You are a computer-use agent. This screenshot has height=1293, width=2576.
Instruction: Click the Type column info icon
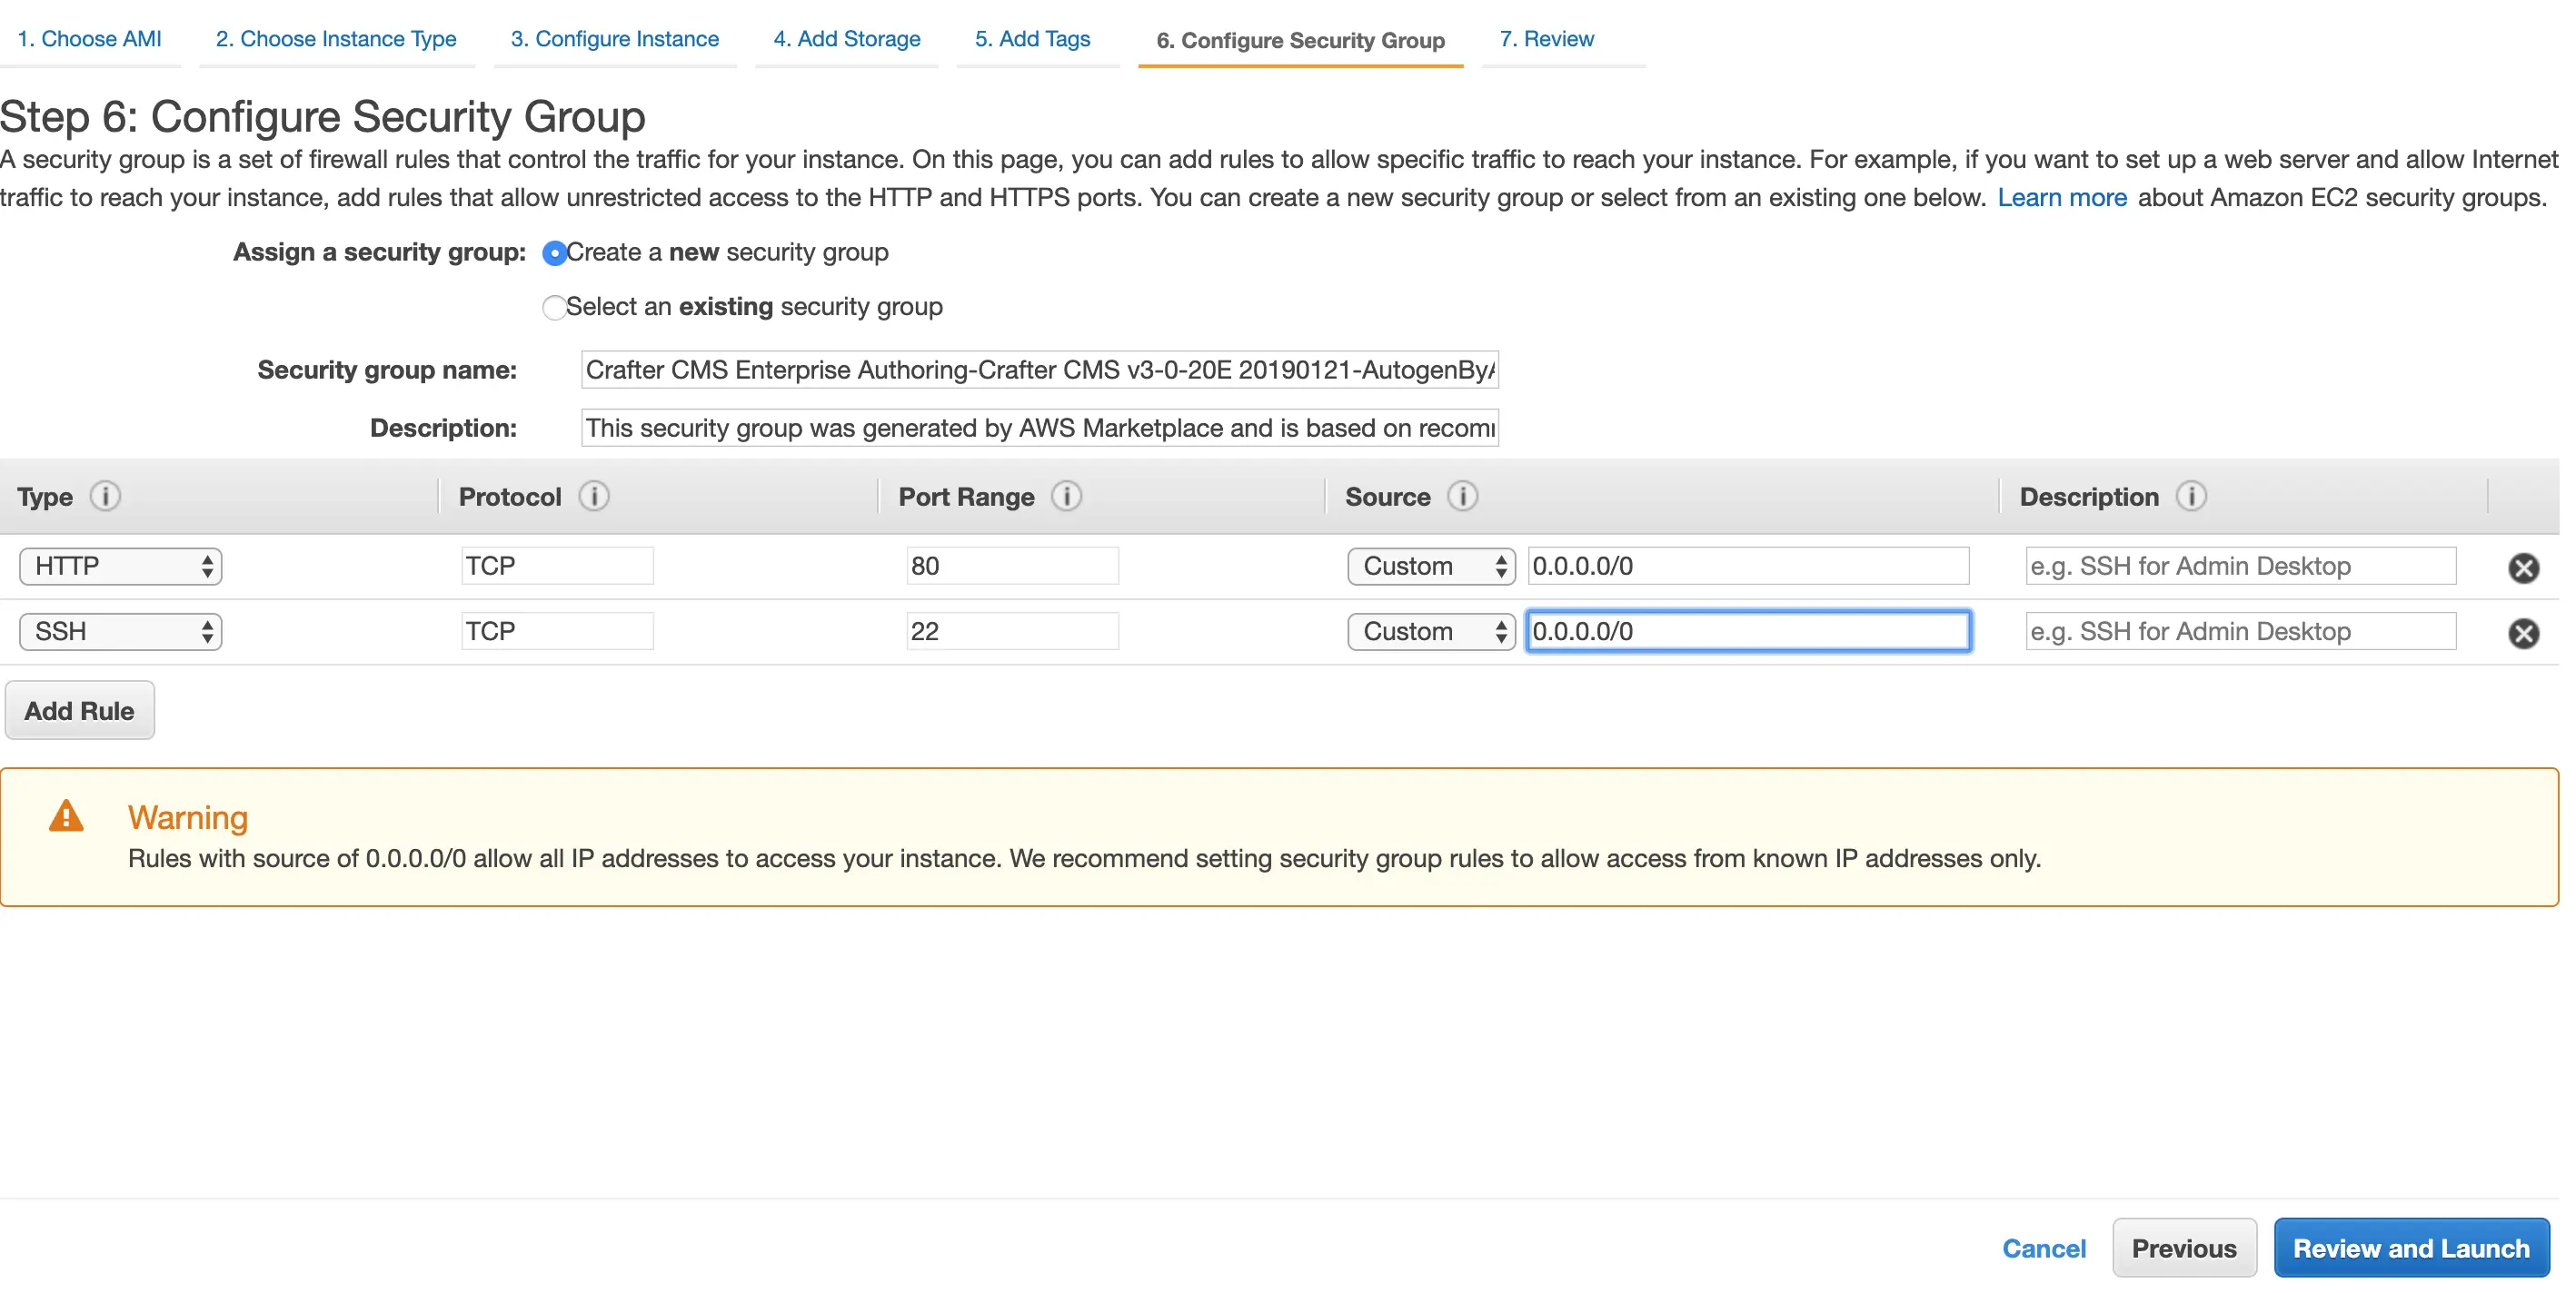click(105, 497)
